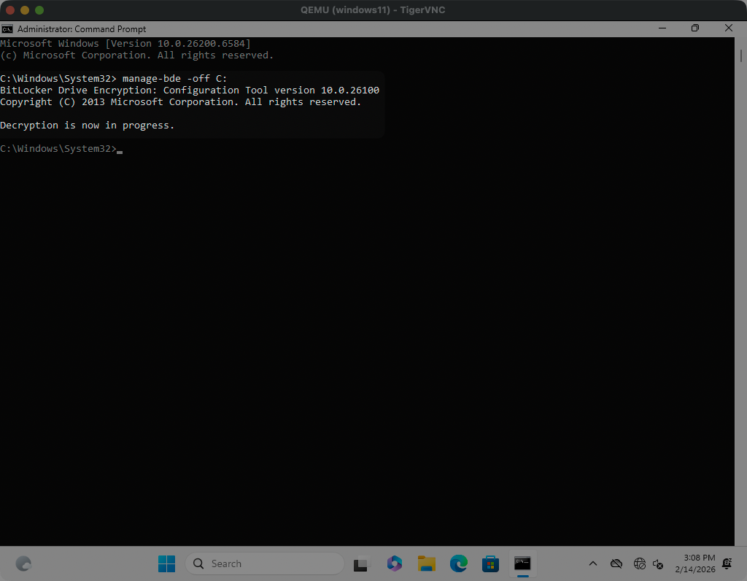Click the Command Prompt taskbar icon
The height and width of the screenshot is (581, 747).
[x=522, y=563]
